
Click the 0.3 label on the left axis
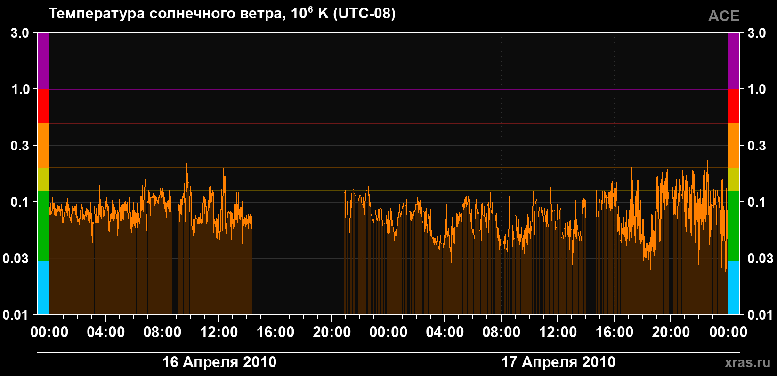point(20,146)
